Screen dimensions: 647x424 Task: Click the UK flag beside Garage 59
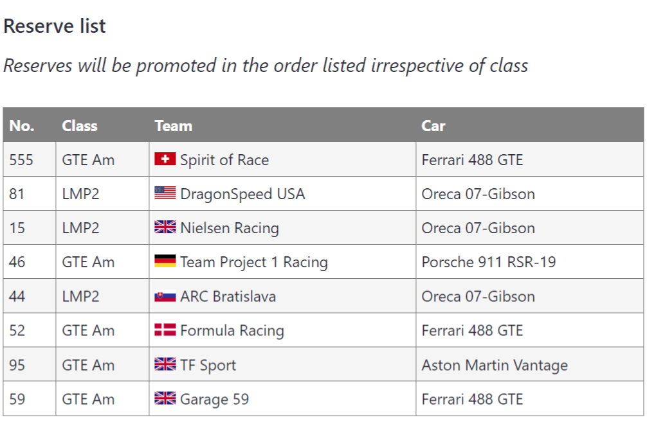(x=165, y=398)
